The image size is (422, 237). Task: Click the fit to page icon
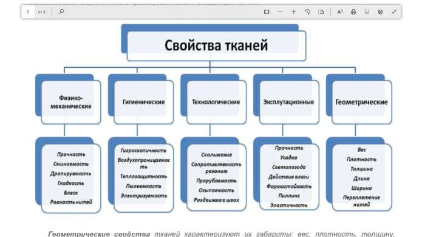coord(267,12)
